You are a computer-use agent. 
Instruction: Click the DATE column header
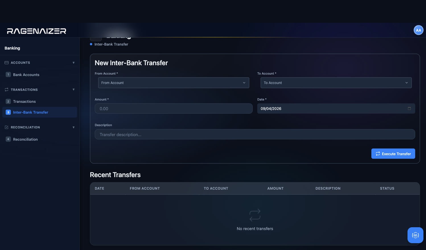coord(99,188)
